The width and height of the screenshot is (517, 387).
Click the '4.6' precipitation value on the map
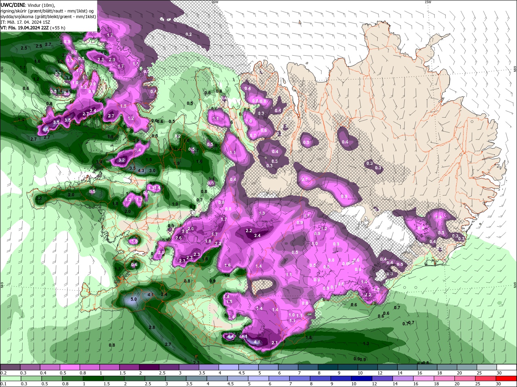pos(46,129)
